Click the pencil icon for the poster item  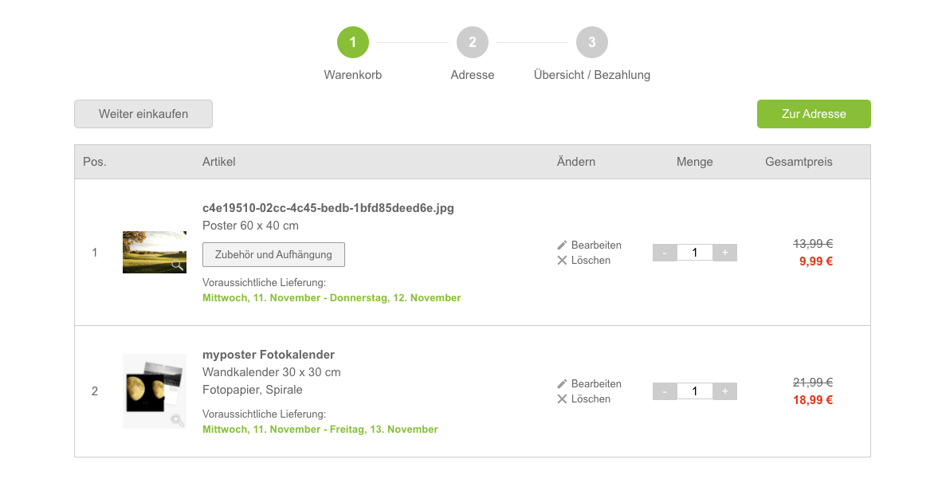coord(562,245)
